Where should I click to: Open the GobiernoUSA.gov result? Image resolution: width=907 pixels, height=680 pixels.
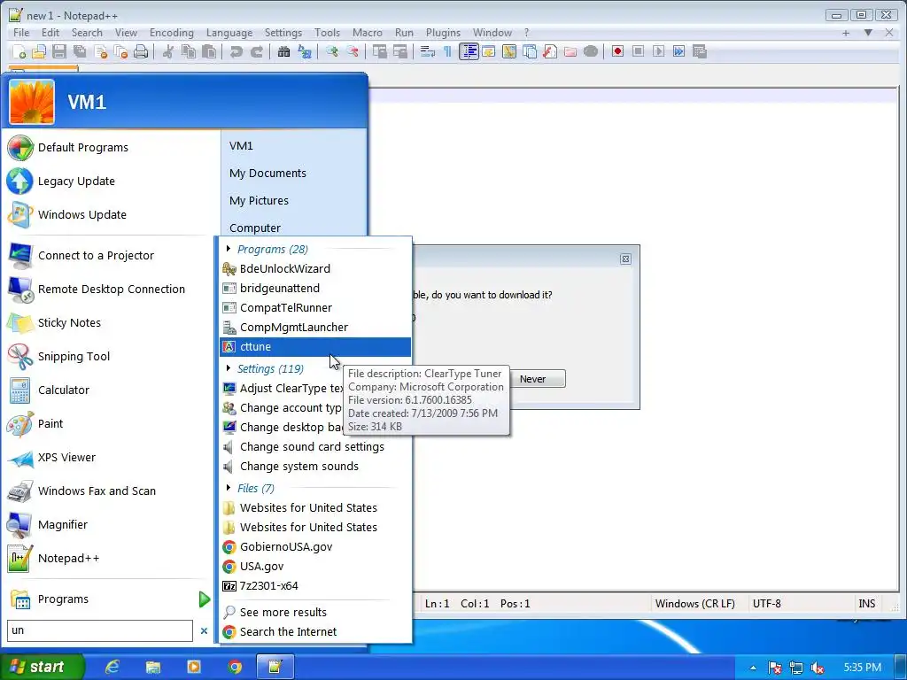[x=315, y=546]
